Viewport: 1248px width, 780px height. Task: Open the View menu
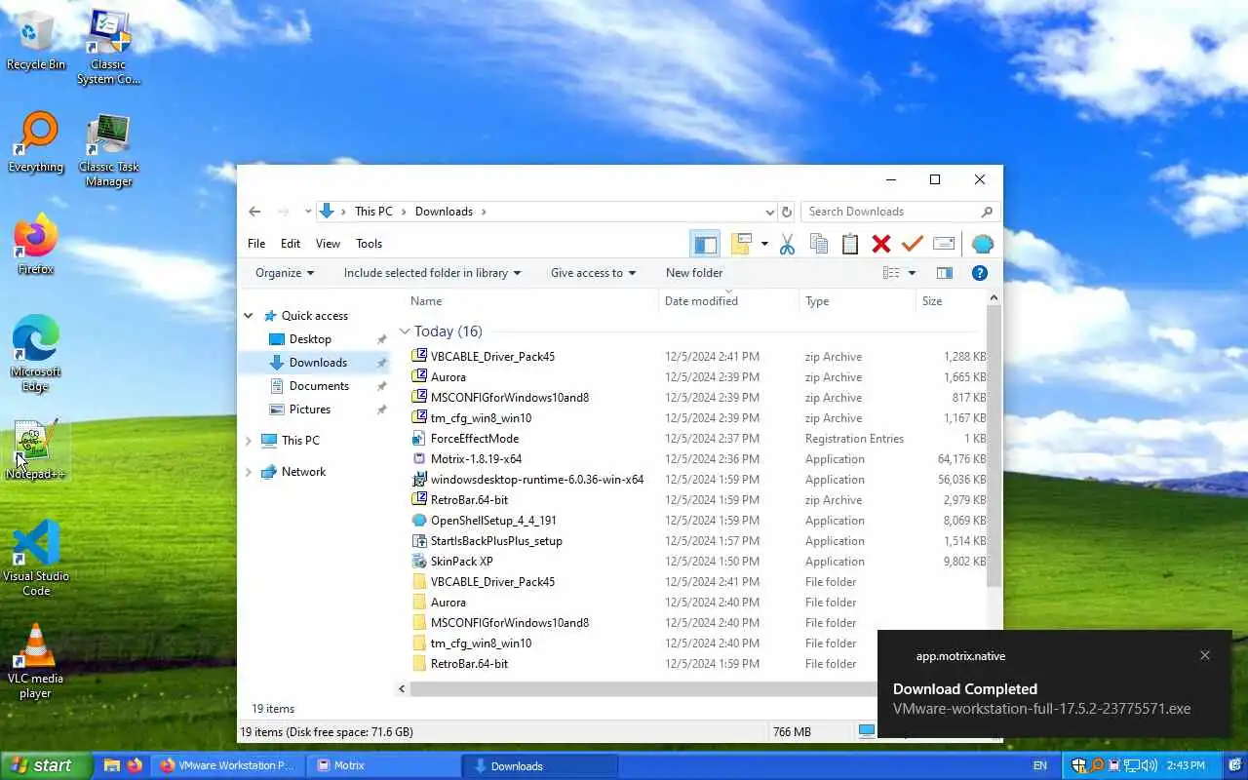click(328, 244)
